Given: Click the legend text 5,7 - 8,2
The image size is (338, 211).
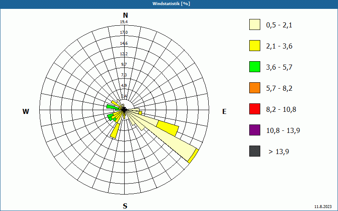Looking at the screenshot, I should coord(279,89).
